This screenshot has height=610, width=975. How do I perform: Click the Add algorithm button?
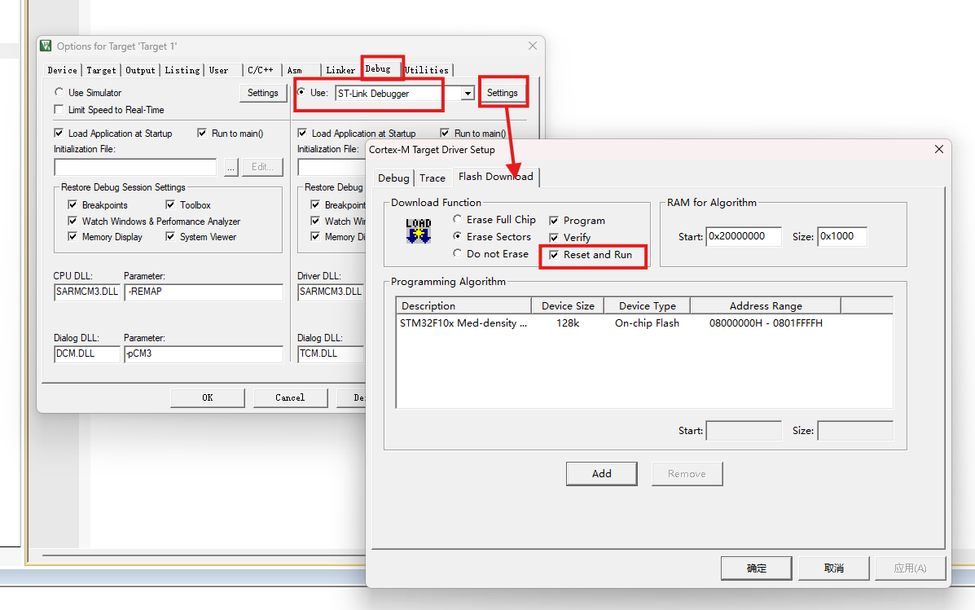(x=601, y=474)
